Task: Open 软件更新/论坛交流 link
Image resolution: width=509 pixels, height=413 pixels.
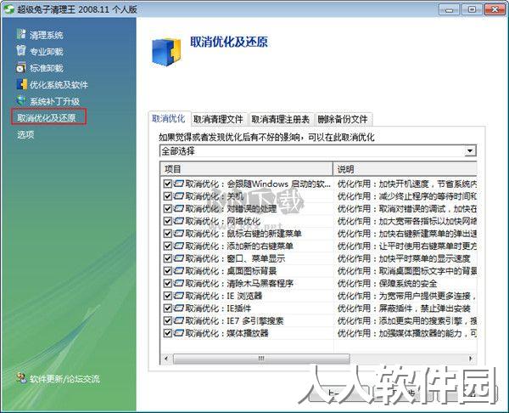Action: pyautogui.click(x=64, y=379)
